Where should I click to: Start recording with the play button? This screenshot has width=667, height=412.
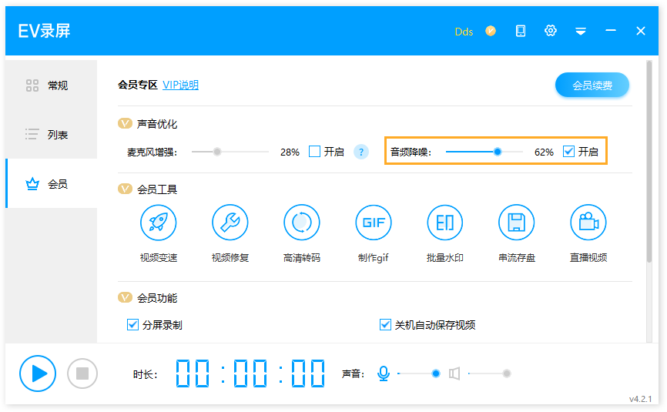click(38, 373)
